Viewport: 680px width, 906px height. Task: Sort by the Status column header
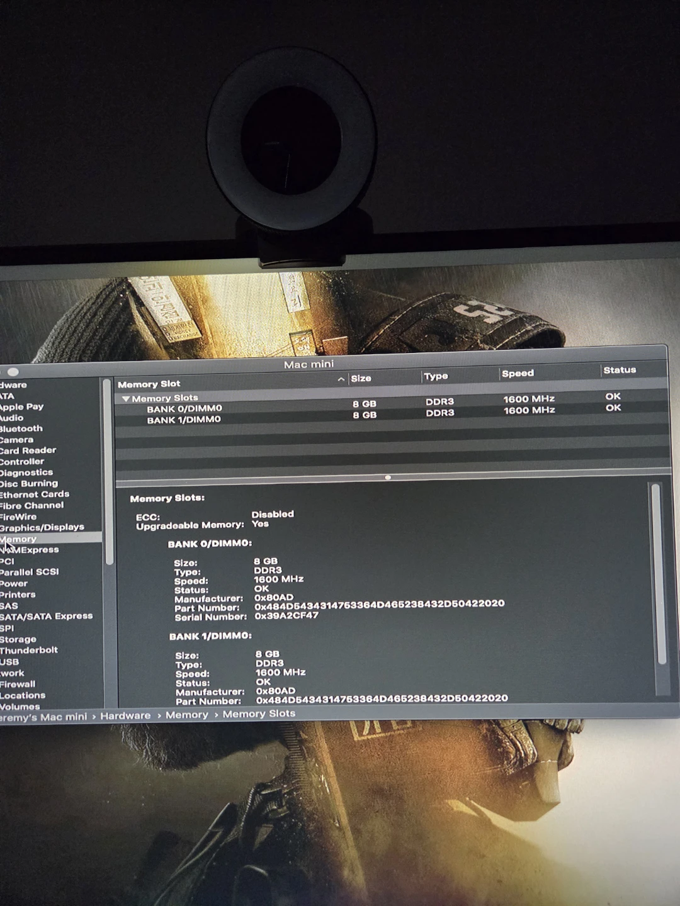620,370
